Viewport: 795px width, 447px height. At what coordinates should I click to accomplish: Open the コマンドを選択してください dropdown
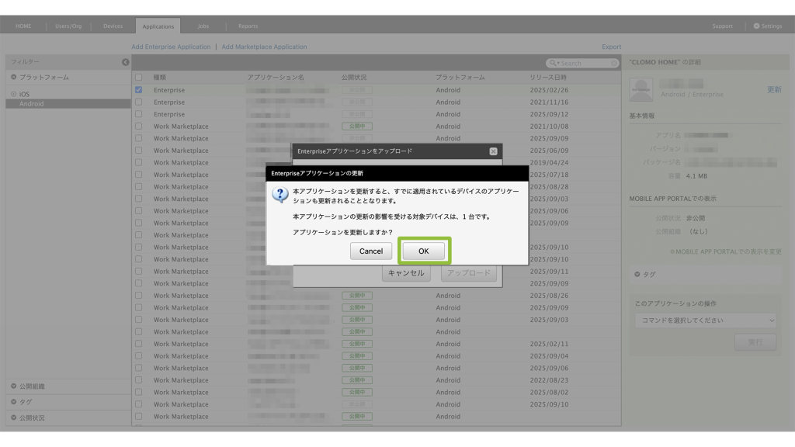coord(704,320)
